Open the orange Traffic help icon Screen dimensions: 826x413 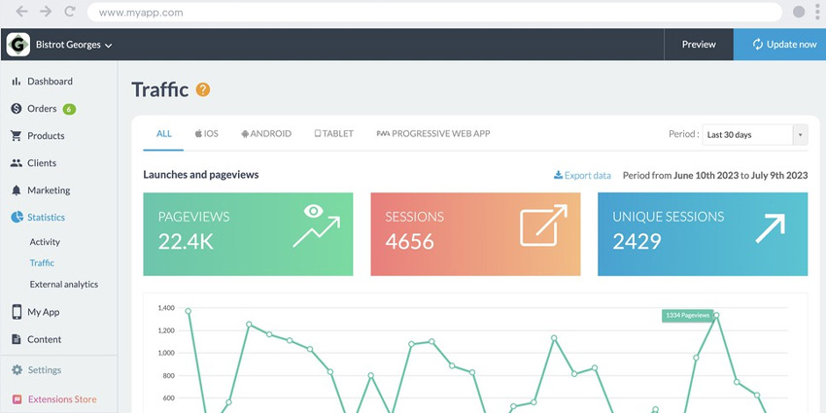pyautogui.click(x=203, y=89)
